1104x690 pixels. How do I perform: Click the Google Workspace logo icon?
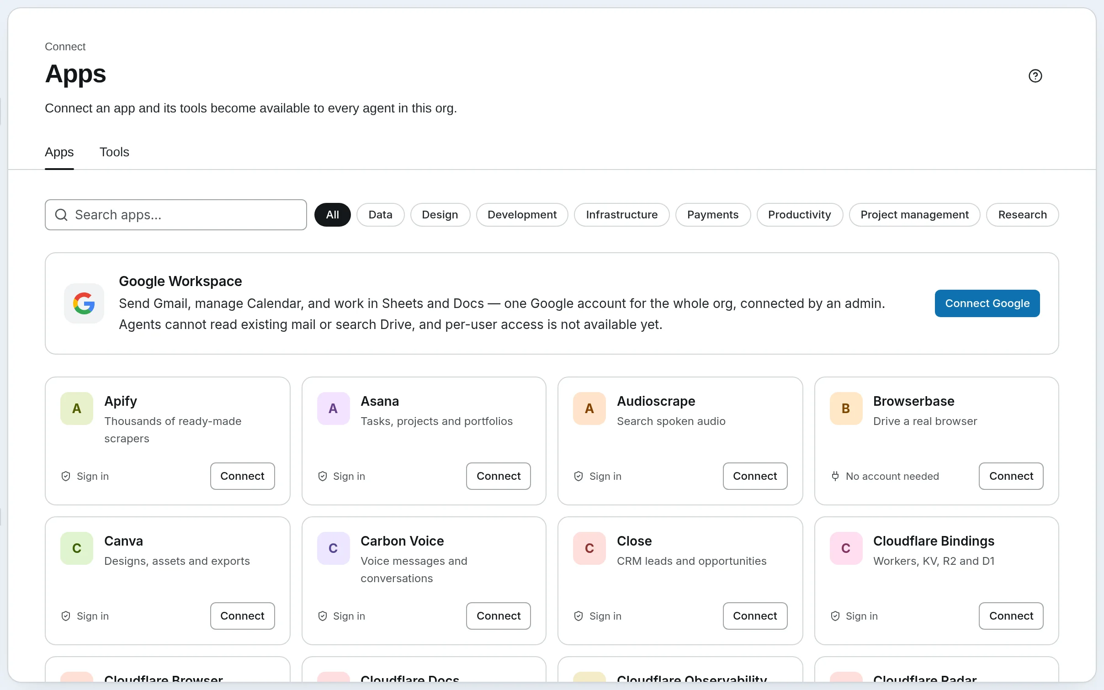84,303
